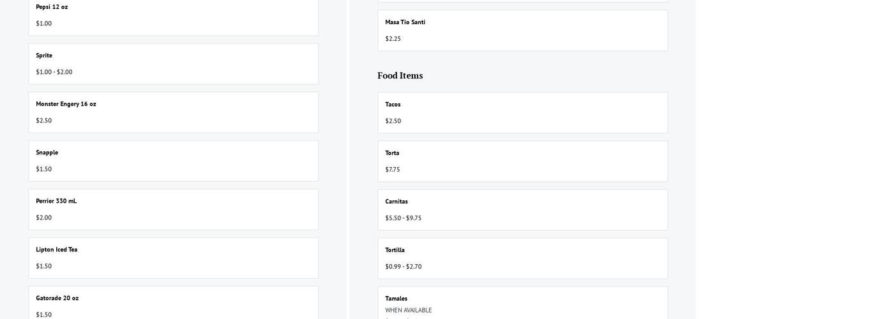Click the $5.50 - $9.75 Carnitas price
Viewport: 894px width, 319px height.
click(x=403, y=218)
